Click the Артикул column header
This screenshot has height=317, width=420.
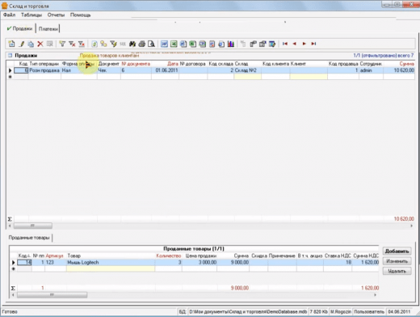55,256
